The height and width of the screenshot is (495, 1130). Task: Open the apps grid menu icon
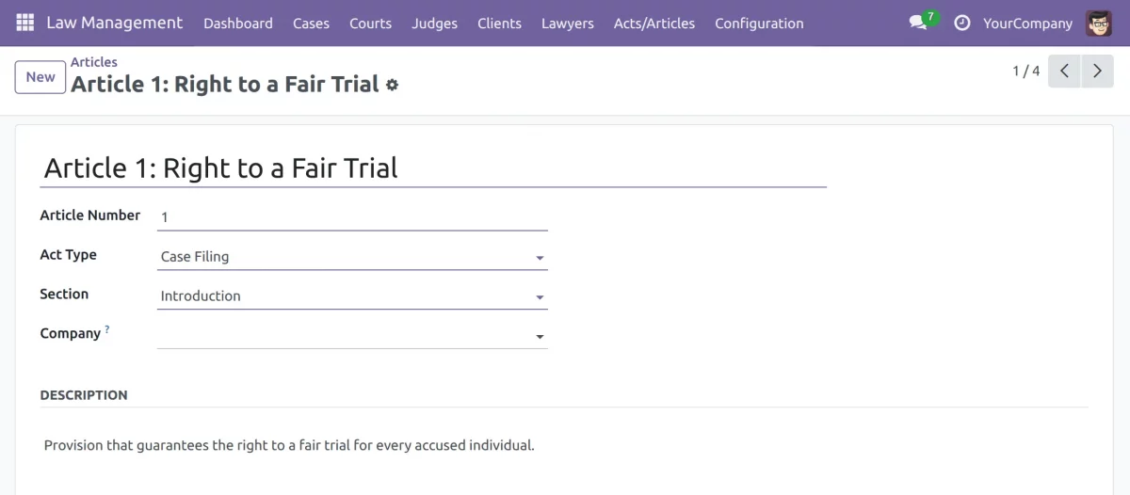25,23
